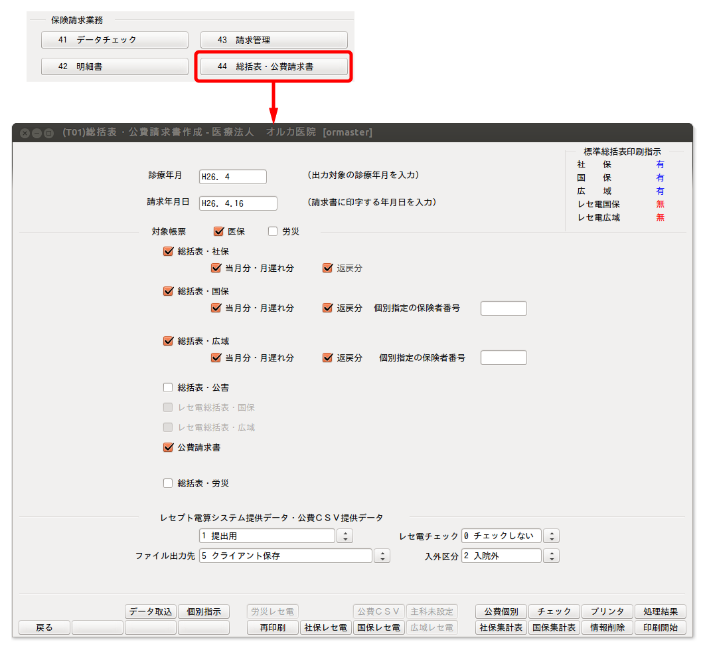Toggle 返戻分 under 総括表・広域
The image size is (703, 648).
point(328,358)
